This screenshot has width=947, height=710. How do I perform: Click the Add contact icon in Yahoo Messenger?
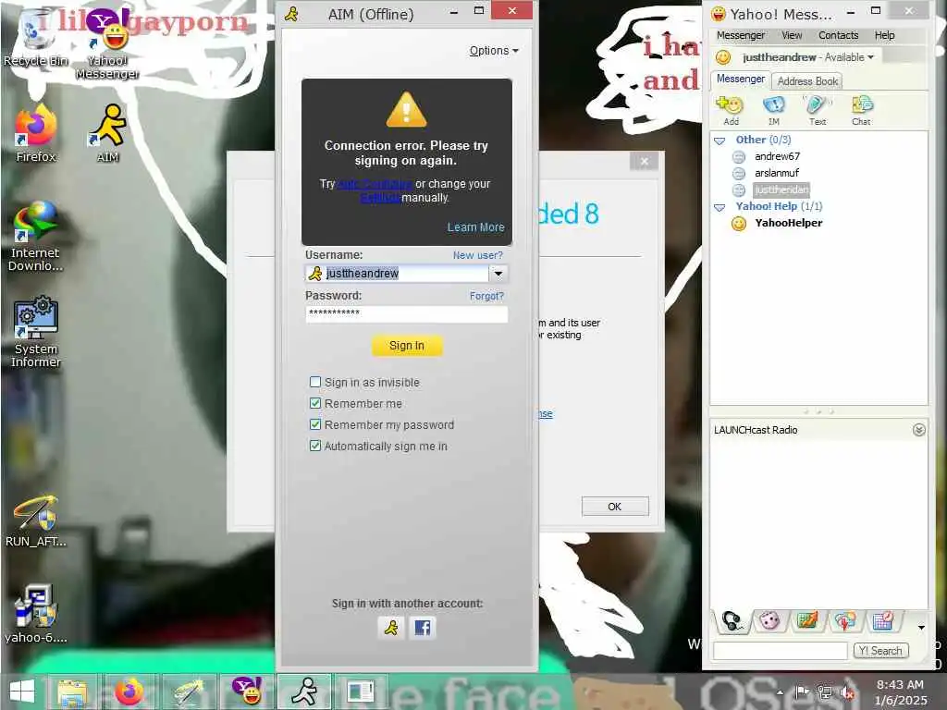click(731, 110)
